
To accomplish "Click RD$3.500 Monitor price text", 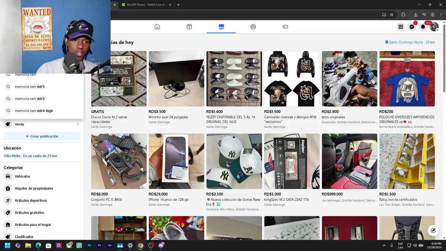I will [157, 112].
